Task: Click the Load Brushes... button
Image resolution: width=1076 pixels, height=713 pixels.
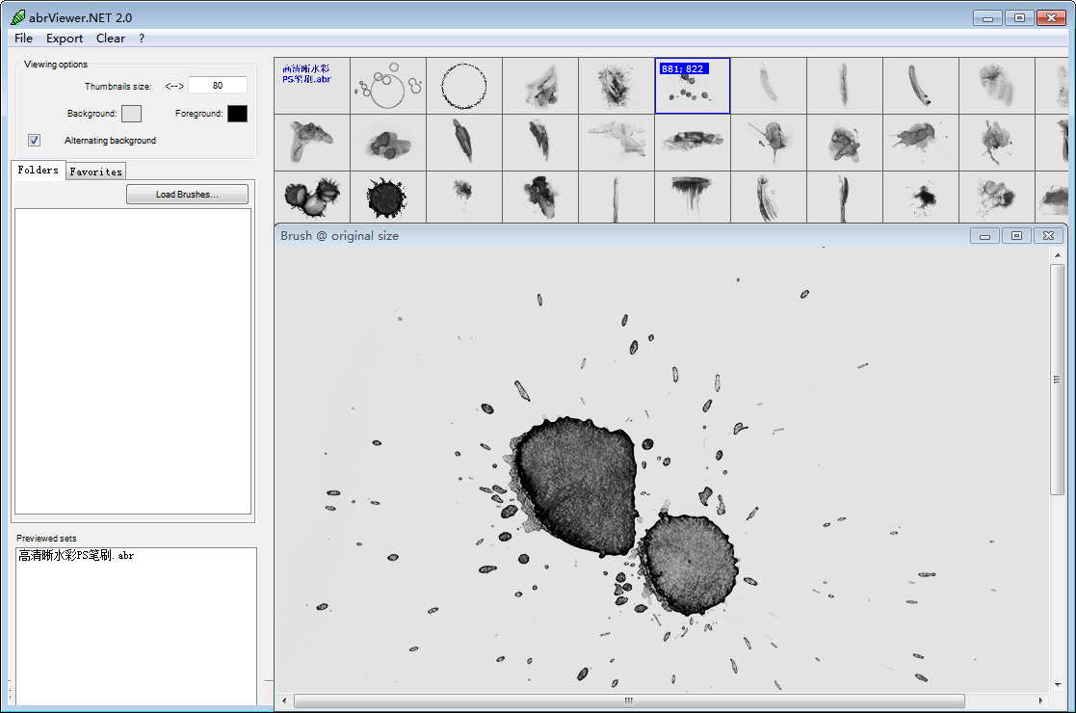Action: pyautogui.click(x=187, y=195)
